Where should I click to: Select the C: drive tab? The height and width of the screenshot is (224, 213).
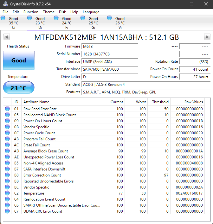click(x=13, y=23)
